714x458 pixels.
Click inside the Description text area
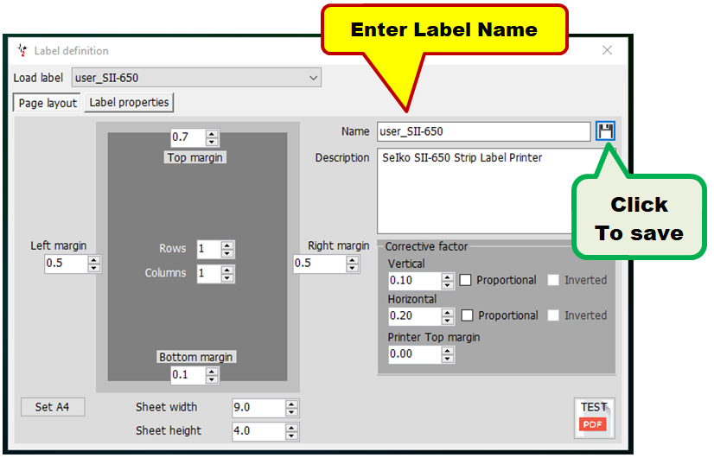[x=475, y=191]
